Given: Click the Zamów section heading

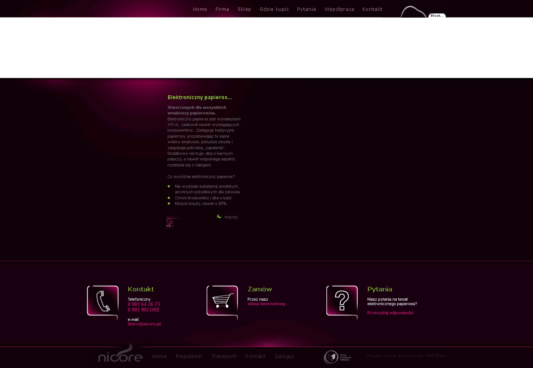Looking at the screenshot, I should 260,289.
